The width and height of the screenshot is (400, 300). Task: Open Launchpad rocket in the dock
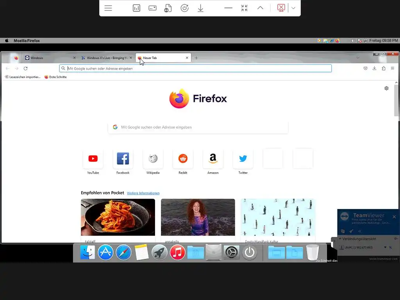coord(159,252)
